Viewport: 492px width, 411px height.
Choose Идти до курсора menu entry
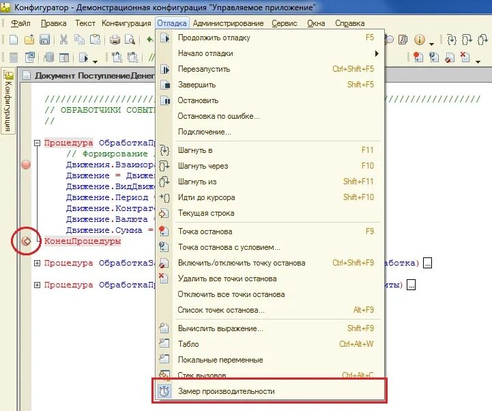coord(270,197)
